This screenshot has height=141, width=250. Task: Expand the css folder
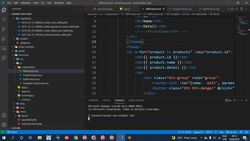[14, 59]
